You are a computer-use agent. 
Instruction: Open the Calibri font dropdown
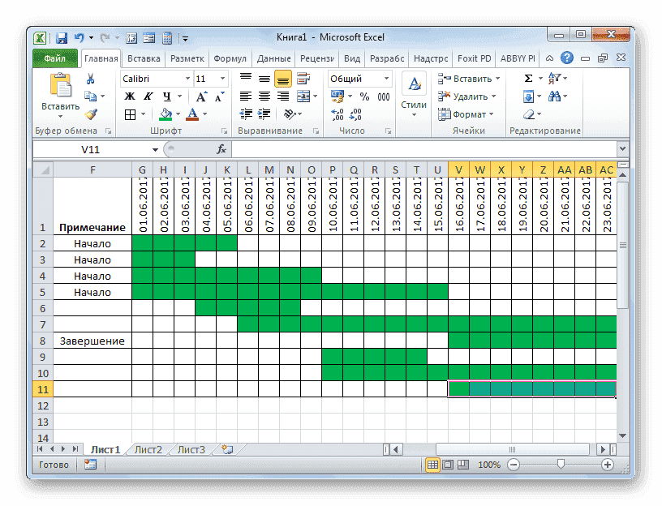(x=187, y=79)
